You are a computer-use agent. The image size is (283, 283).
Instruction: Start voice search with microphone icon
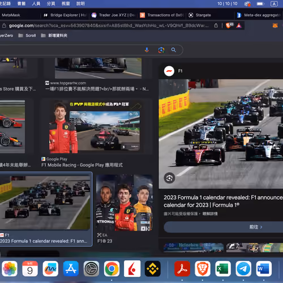pos(147,50)
